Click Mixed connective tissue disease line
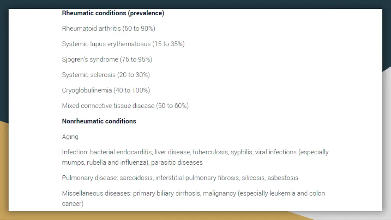Viewport: 391px width, 220px height. [125, 106]
